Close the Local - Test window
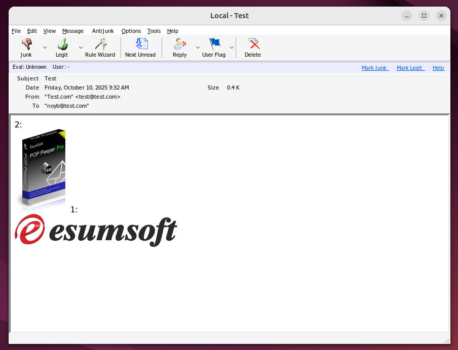The image size is (458, 350). coord(441,16)
